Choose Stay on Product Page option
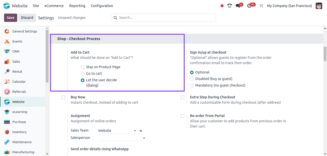Image resolution: width=327 pixels, height=156 pixels. point(83,67)
